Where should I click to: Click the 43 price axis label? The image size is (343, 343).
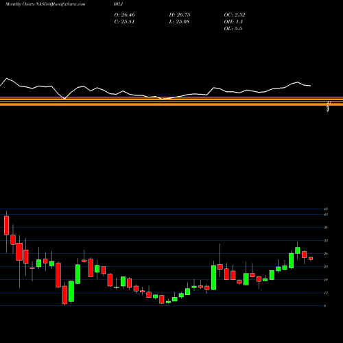(326, 215)
